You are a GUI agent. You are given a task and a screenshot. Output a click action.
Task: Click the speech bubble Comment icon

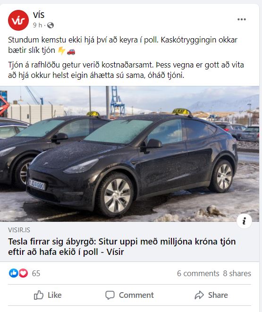pos(110,295)
